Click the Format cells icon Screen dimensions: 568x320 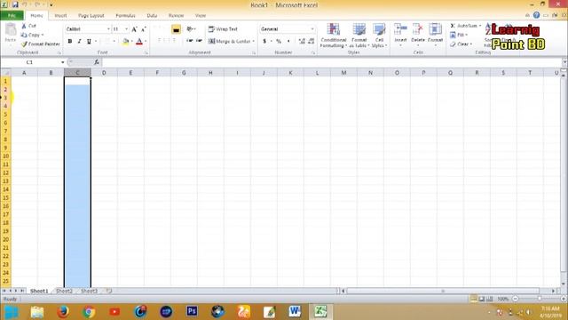coord(435,29)
